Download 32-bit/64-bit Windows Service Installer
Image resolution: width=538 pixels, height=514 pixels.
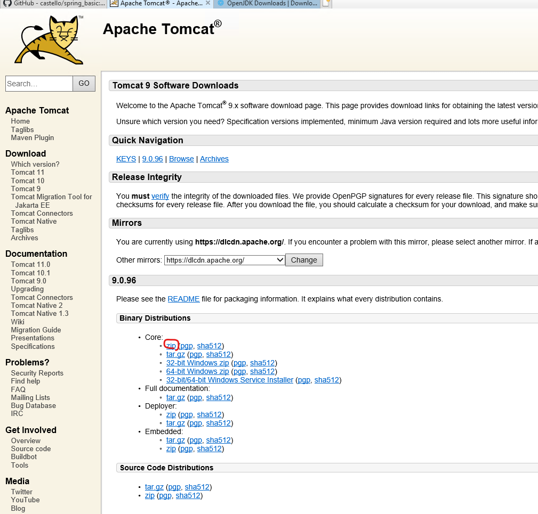pyautogui.click(x=230, y=380)
